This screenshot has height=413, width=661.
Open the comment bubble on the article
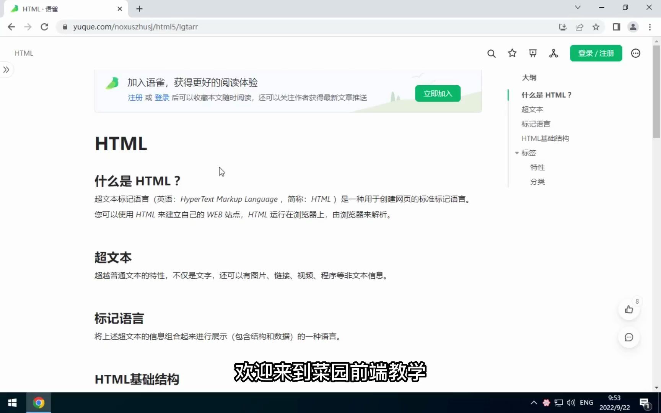(629, 337)
